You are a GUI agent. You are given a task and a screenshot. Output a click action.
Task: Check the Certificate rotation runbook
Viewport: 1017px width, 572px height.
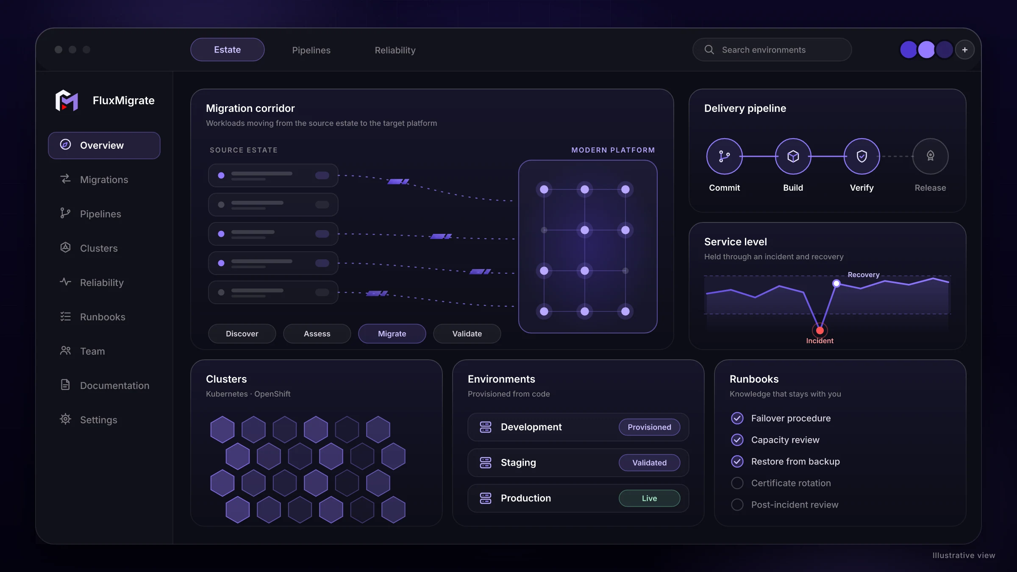(x=737, y=483)
